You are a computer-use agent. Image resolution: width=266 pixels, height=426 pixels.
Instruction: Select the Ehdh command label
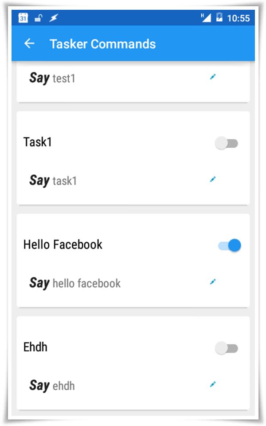point(35,347)
